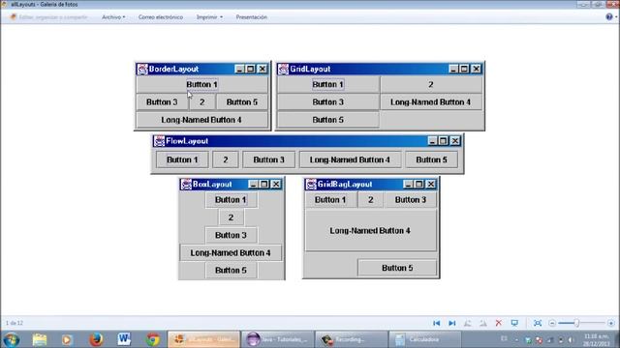Go to the previous photo
620x348 pixels.
tap(437, 323)
